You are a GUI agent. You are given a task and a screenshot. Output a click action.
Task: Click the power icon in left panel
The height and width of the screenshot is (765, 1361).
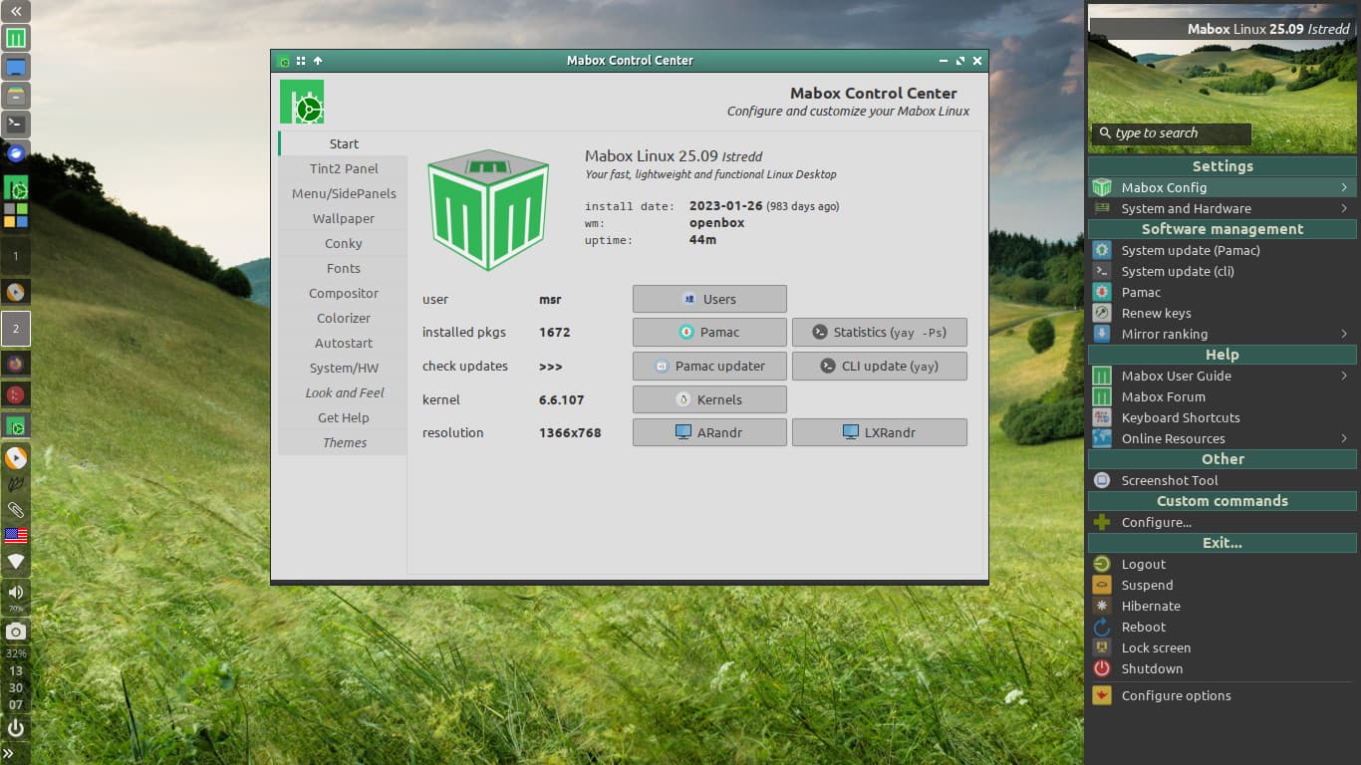click(15, 728)
